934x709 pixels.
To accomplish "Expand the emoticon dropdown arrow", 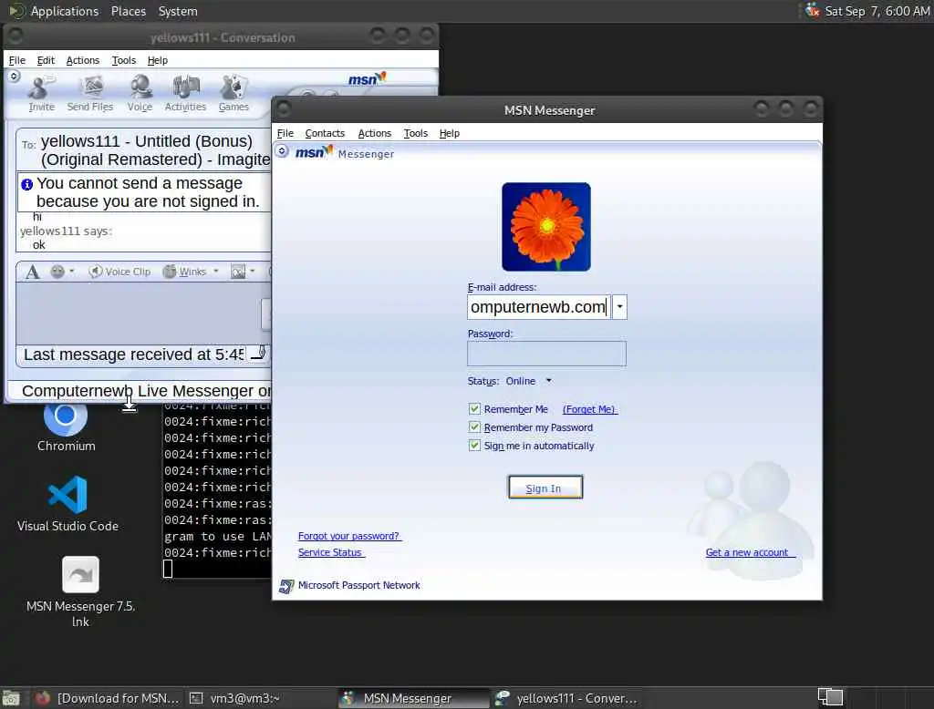I will [71, 272].
